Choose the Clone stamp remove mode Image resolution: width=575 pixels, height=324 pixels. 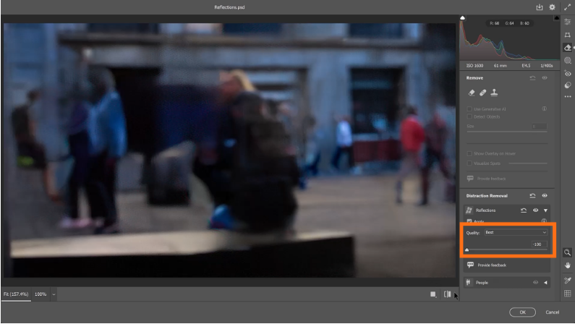point(495,93)
